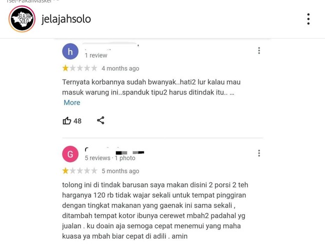Click the '5 months ago' timestamp

tap(120, 171)
